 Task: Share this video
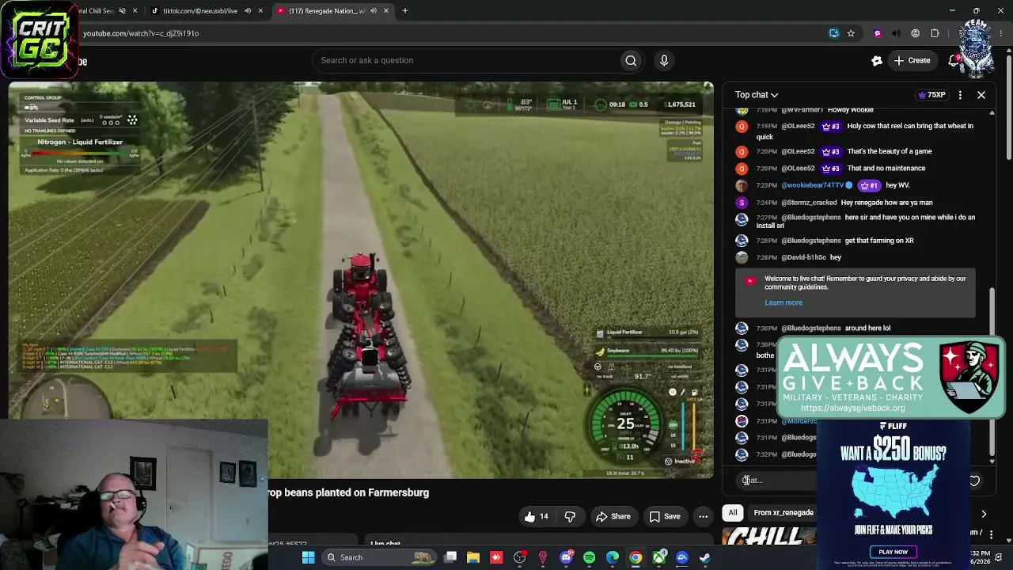(x=613, y=516)
